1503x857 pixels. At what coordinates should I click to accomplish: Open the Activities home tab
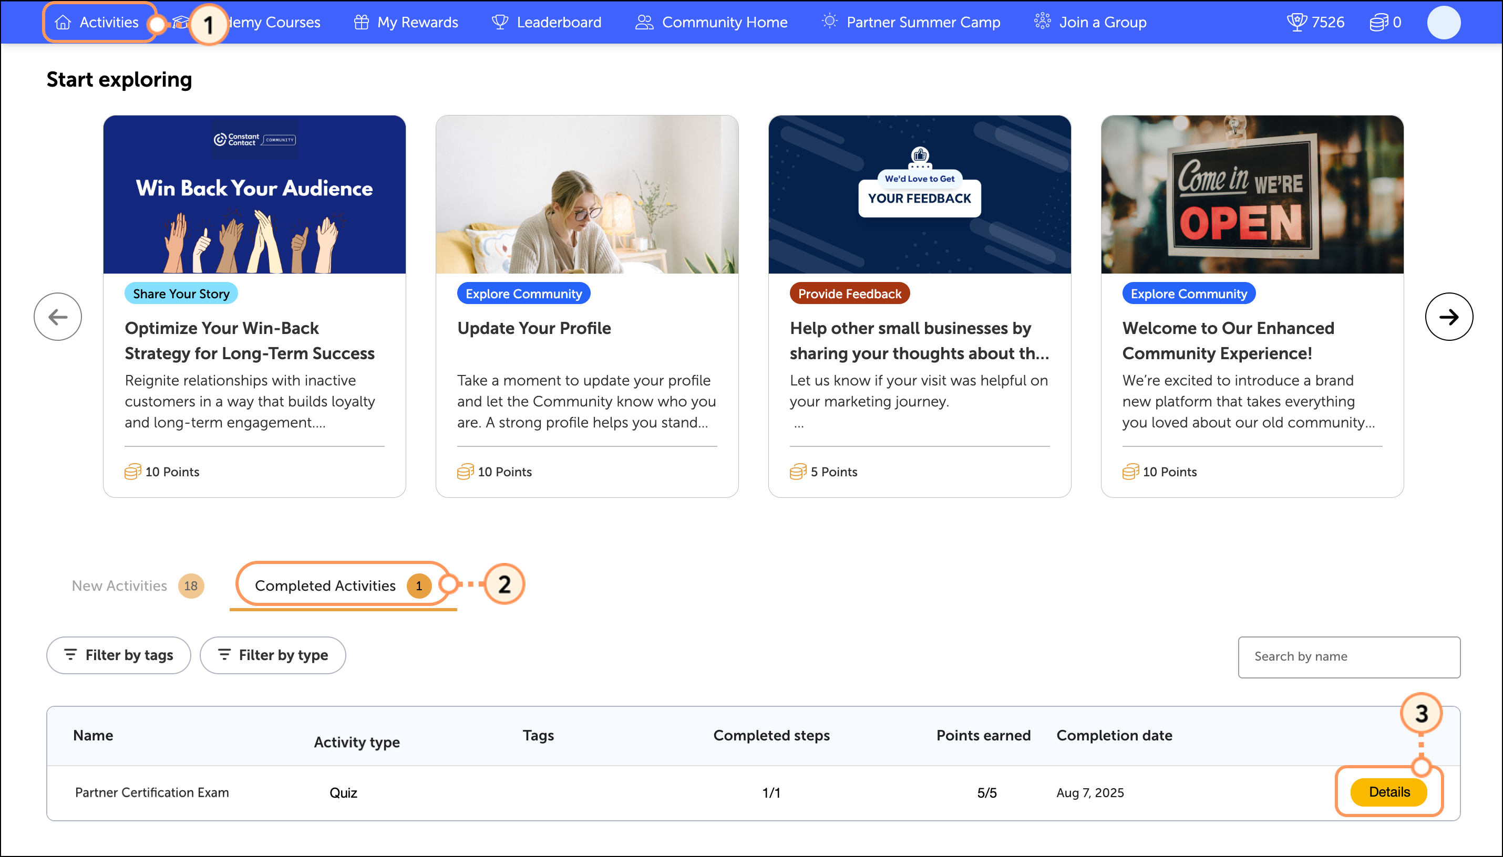(97, 23)
